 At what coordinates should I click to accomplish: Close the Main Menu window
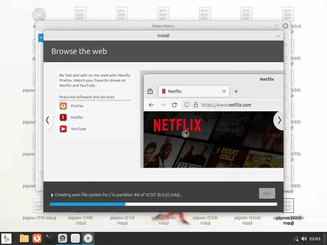pos(285,26)
